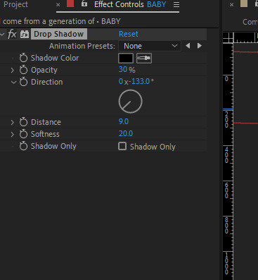Click the Shadow Only checkbox label

coord(153,147)
